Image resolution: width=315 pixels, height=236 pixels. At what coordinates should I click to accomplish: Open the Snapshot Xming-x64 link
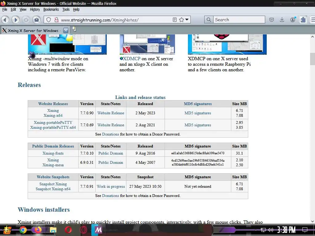pos(53,189)
